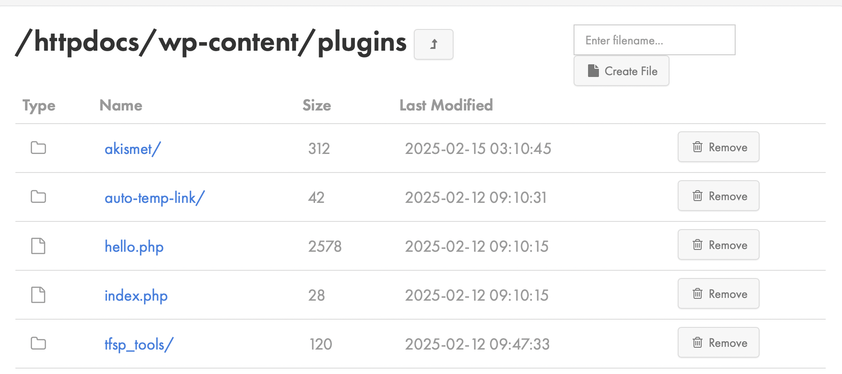Remove the tfsp_tools folder
The width and height of the screenshot is (842, 374).
[718, 343]
